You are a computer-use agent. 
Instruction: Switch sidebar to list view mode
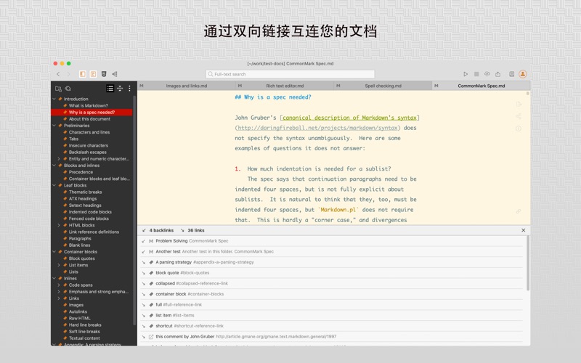click(x=110, y=89)
